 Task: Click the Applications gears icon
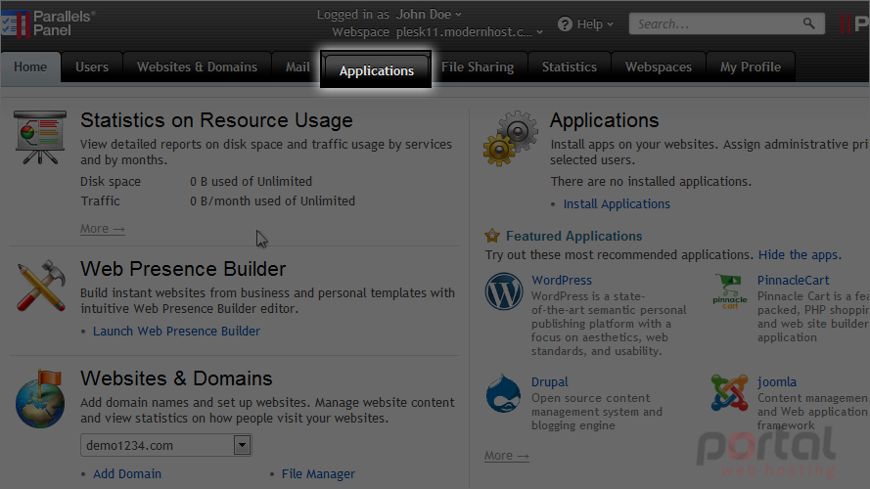click(x=511, y=138)
